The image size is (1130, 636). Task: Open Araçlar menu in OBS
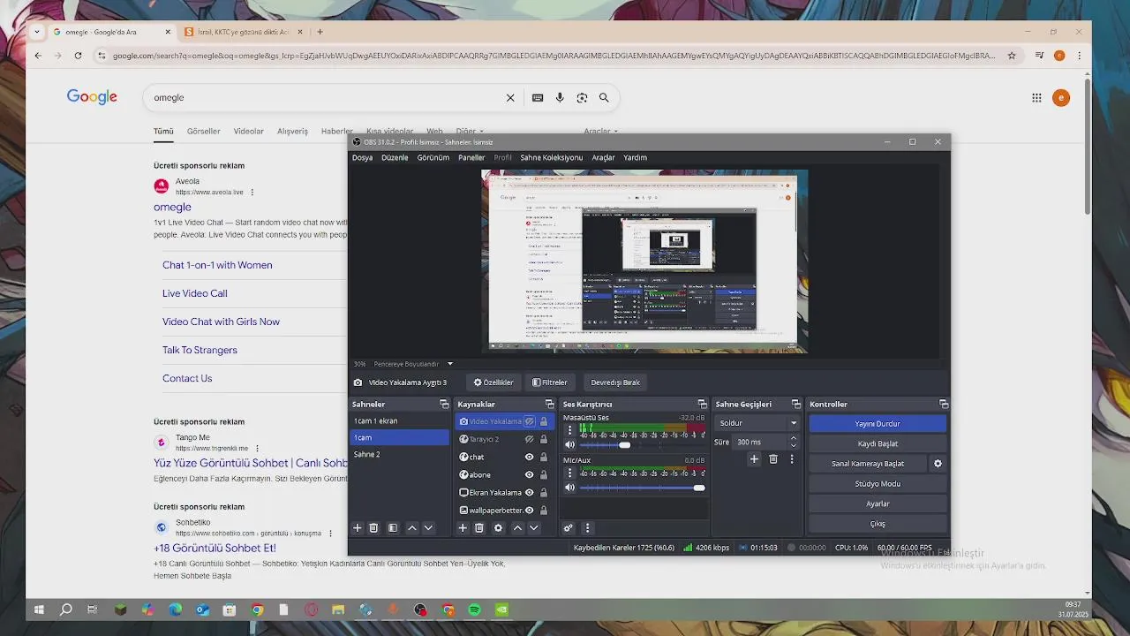[603, 157]
